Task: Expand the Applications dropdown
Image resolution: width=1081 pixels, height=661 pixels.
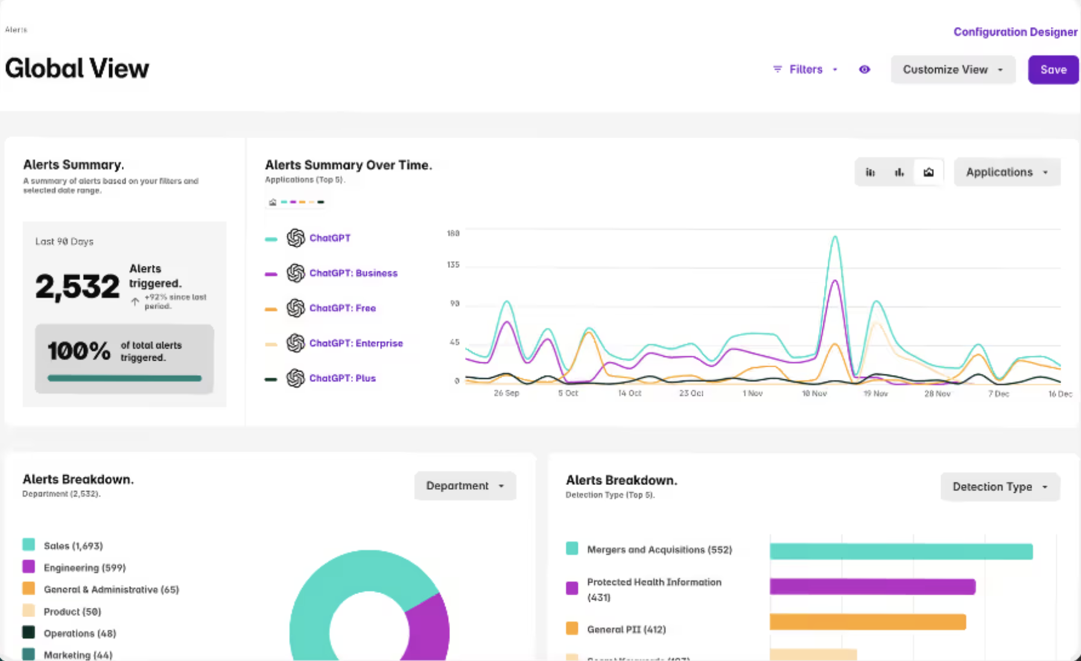Action: click(1007, 172)
